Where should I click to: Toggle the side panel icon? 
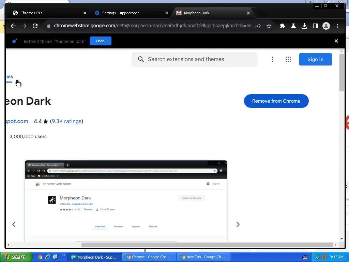[315, 26]
